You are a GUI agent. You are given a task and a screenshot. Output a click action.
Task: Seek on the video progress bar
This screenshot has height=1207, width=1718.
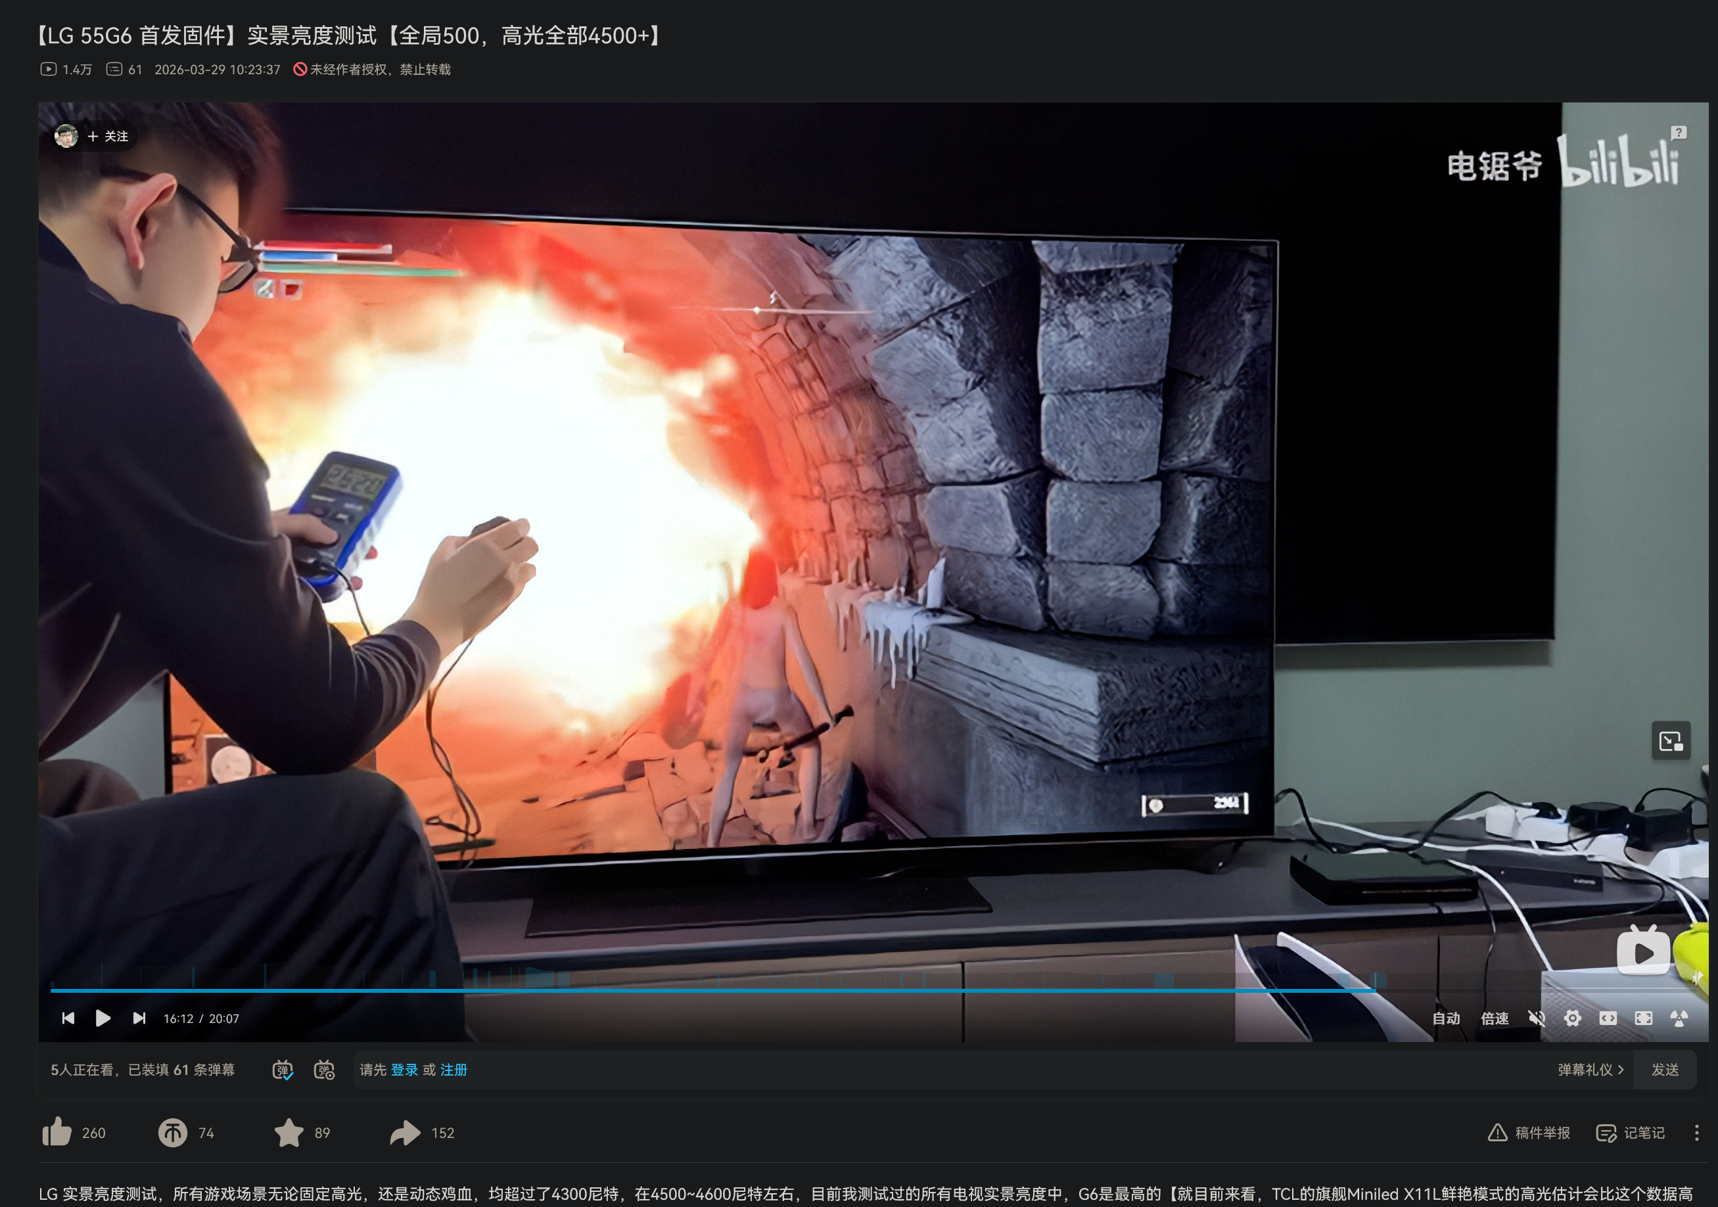[749, 990]
